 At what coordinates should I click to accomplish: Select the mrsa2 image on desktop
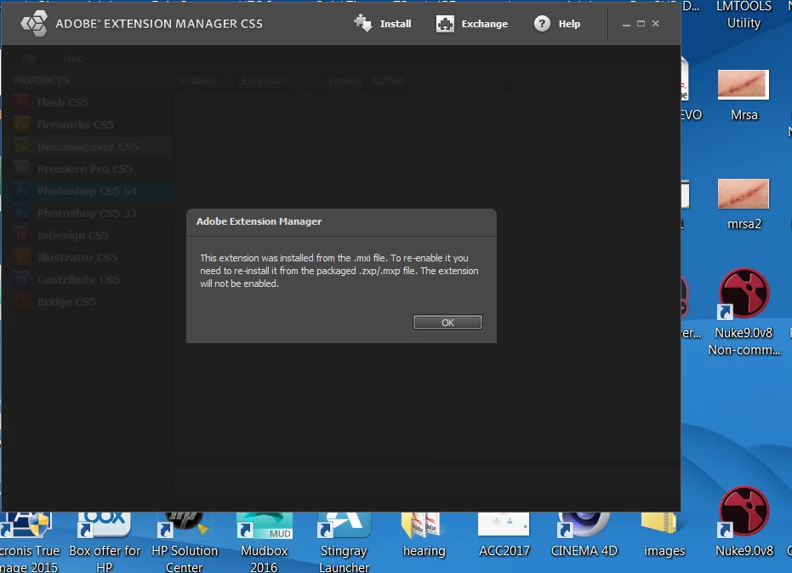click(744, 205)
